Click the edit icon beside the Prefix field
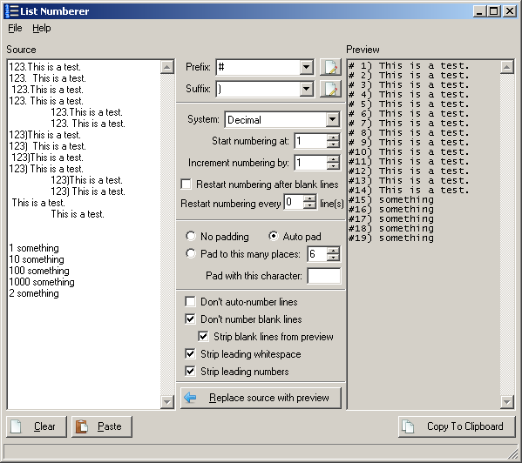 (x=330, y=67)
